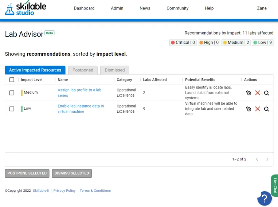Image resolution: width=278 pixels, height=207 pixels.
Task: Sort by Impact Level column header
Action: [32, 80]
